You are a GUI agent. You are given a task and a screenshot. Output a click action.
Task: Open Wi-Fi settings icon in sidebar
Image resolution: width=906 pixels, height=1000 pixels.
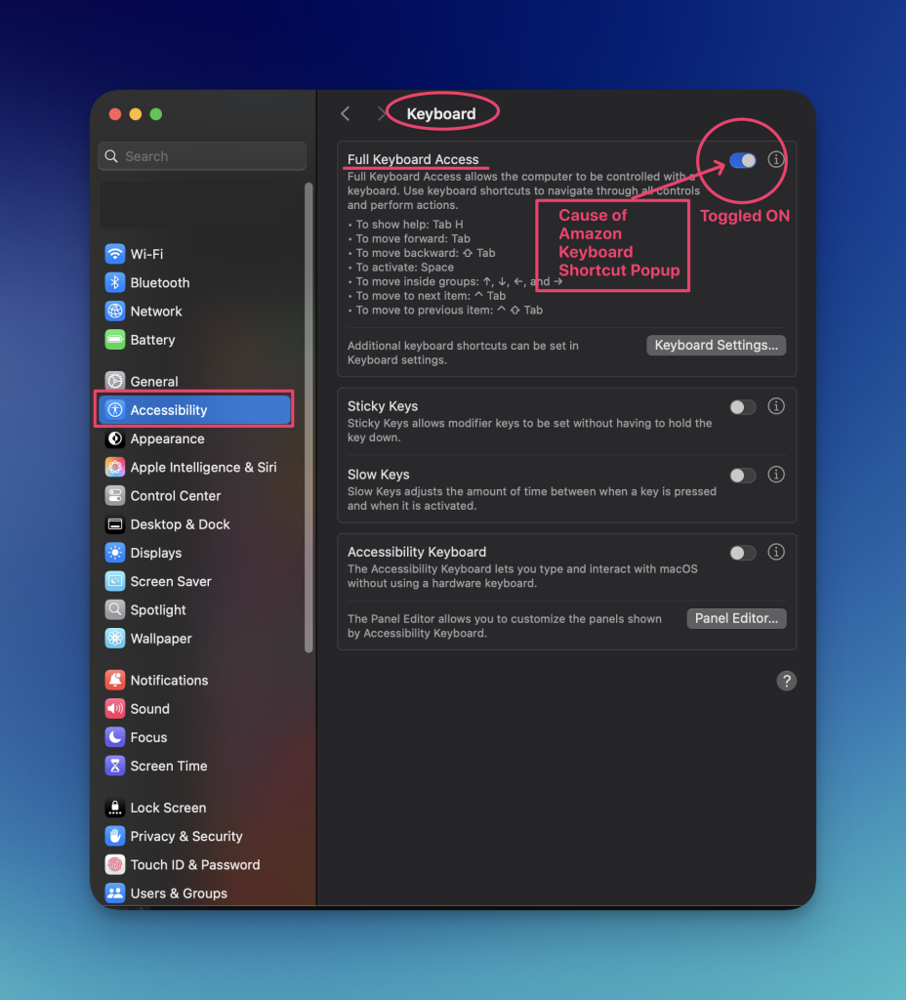115,254
